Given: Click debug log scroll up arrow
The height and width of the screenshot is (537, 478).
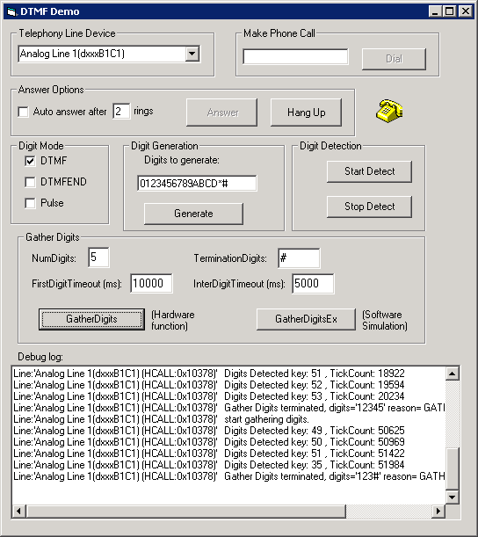Looking at the screenshot, I should pos(452,374).
